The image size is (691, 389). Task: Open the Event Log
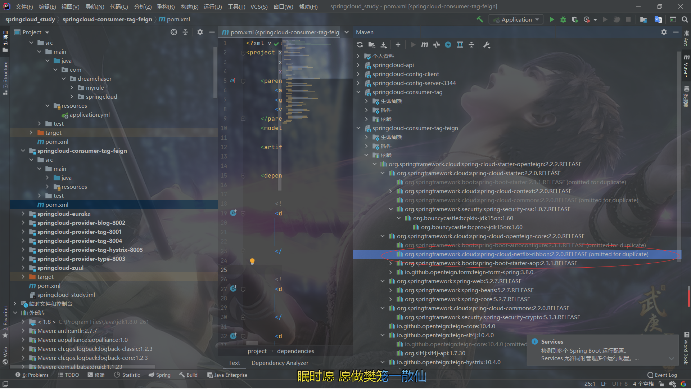tap(662, 375)
